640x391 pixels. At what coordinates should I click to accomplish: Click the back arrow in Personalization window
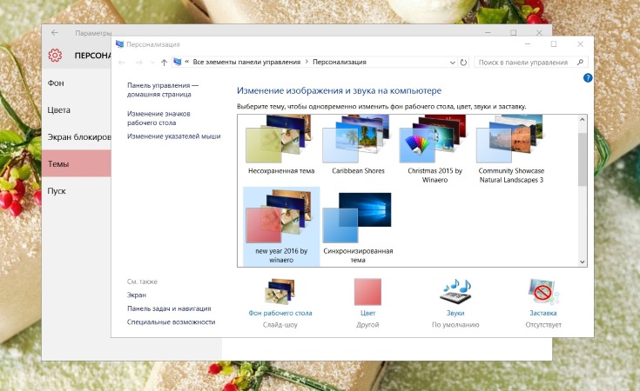[122, 63]
